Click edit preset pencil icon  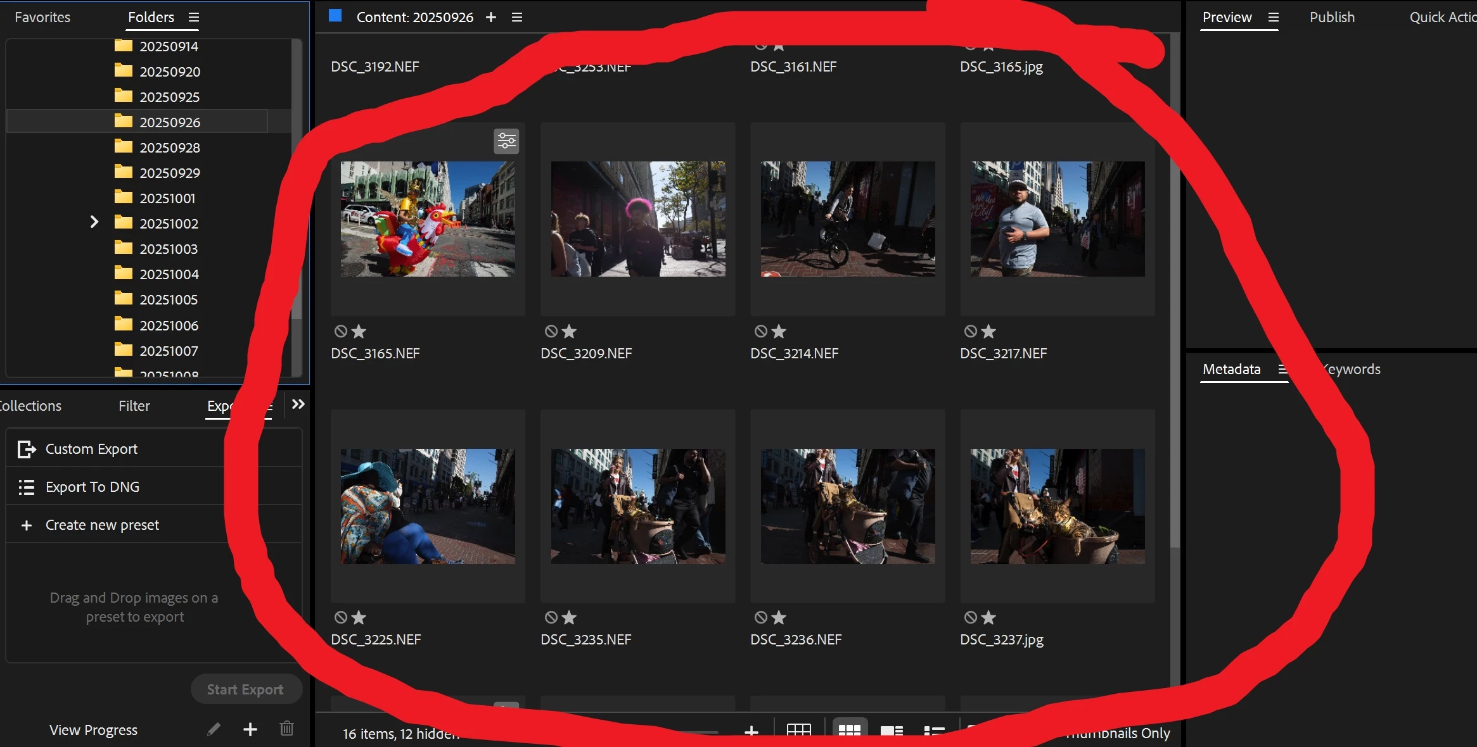214,729
